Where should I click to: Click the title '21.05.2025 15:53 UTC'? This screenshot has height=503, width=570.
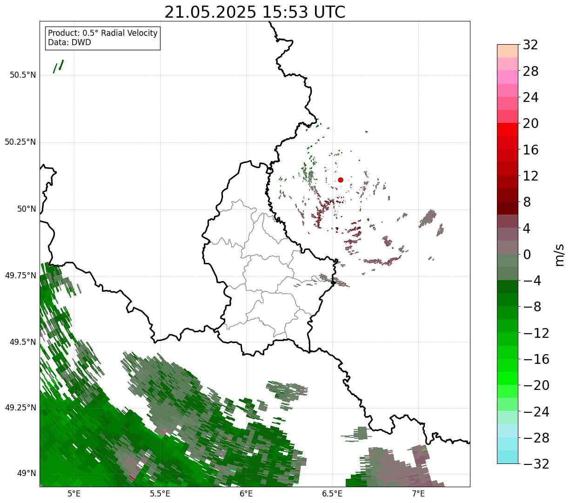coord(255,12)
